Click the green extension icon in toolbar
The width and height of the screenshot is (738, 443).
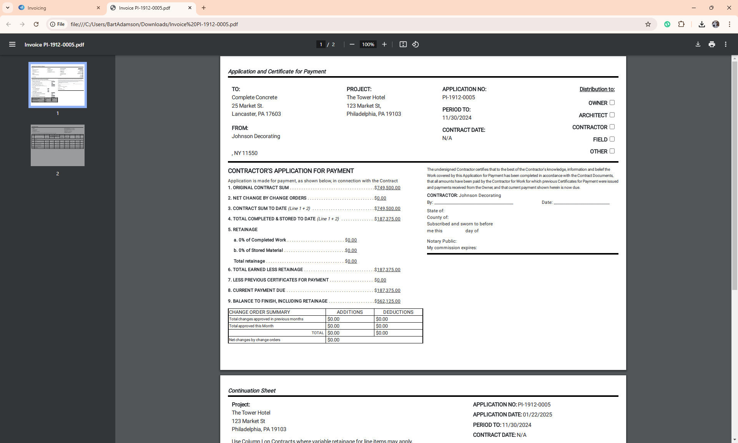[667, 24]
